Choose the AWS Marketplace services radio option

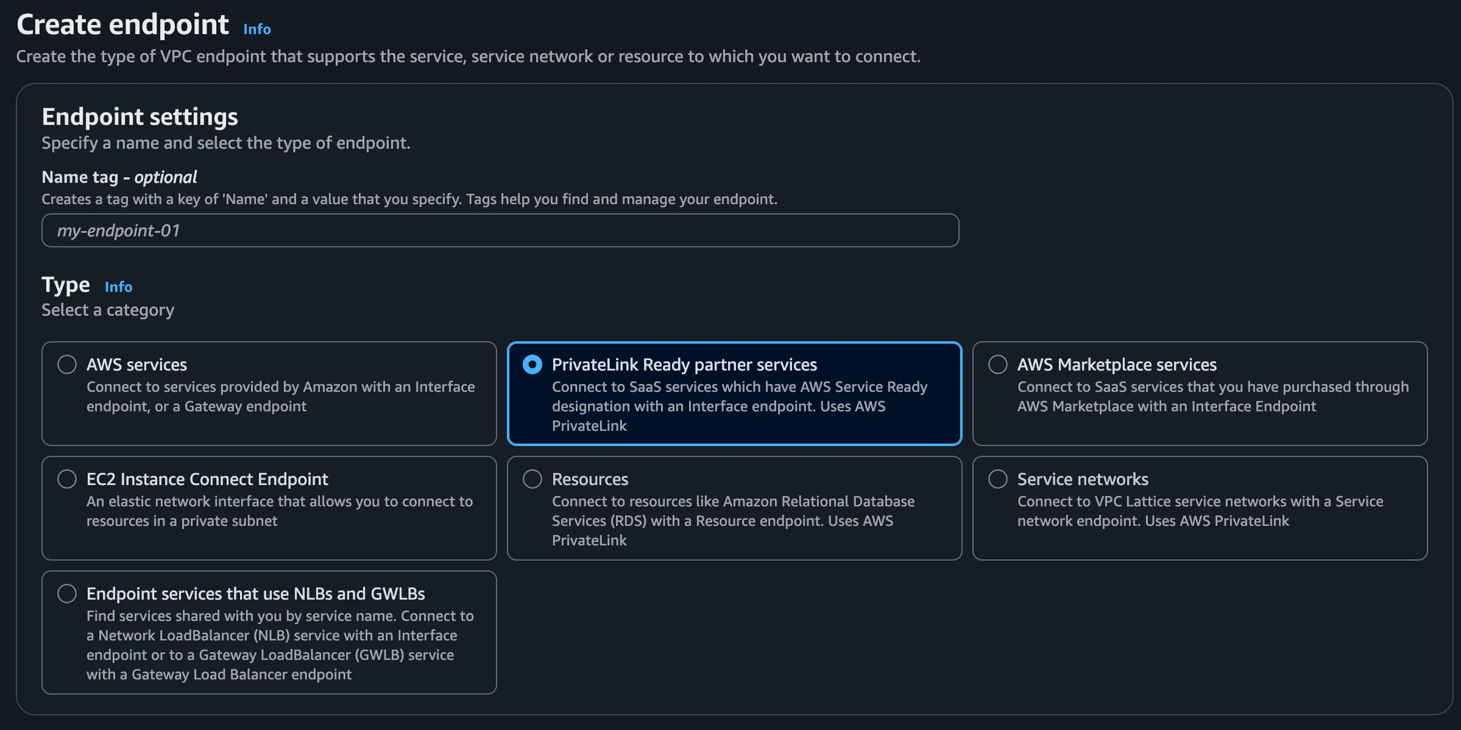[998, 364]
